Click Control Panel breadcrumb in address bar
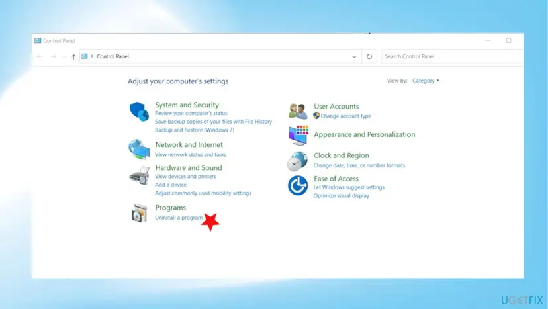The image size is (548, 309). pyautogui.click(x=113, y=56)
